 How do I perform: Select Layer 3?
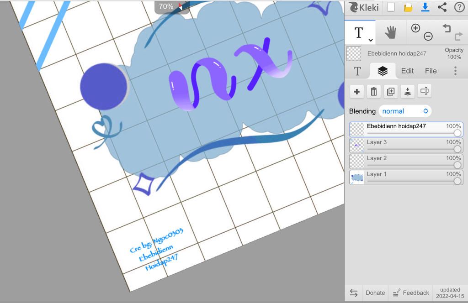click(x=406, y=146)
